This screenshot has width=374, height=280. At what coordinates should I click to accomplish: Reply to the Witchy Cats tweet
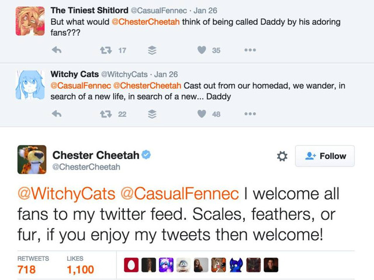click(57, 114)
